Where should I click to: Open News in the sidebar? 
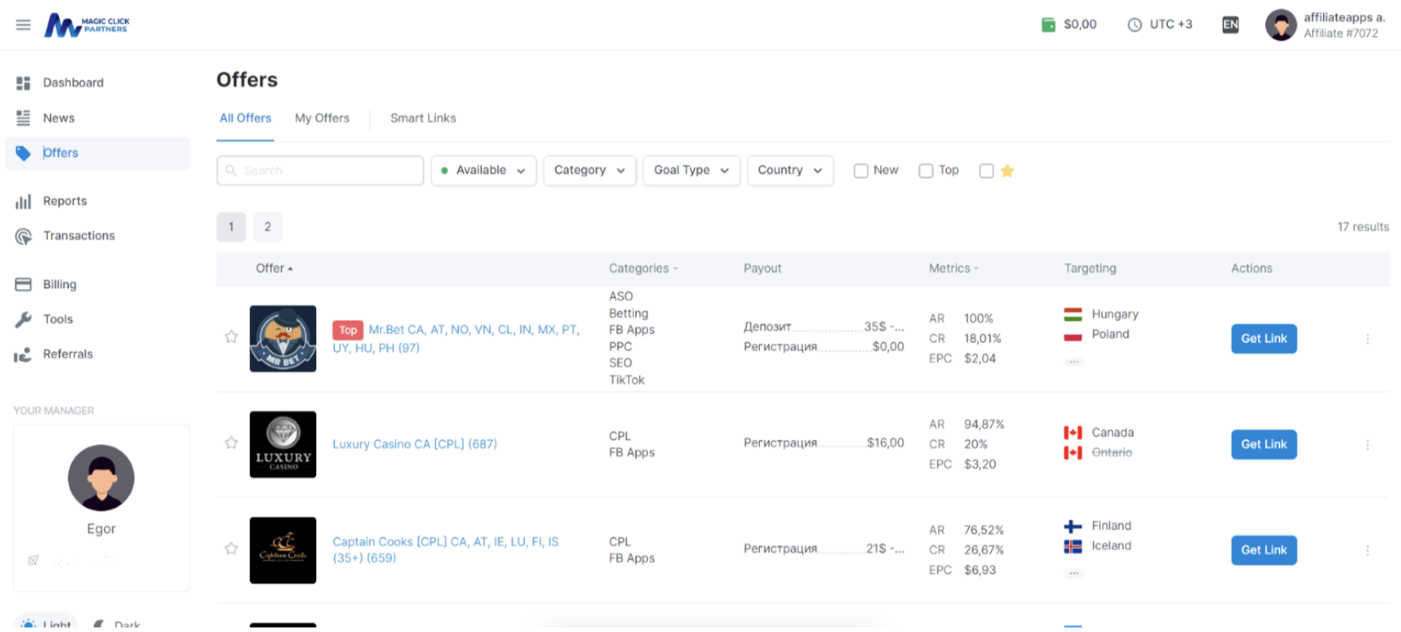tap(98, 118)
